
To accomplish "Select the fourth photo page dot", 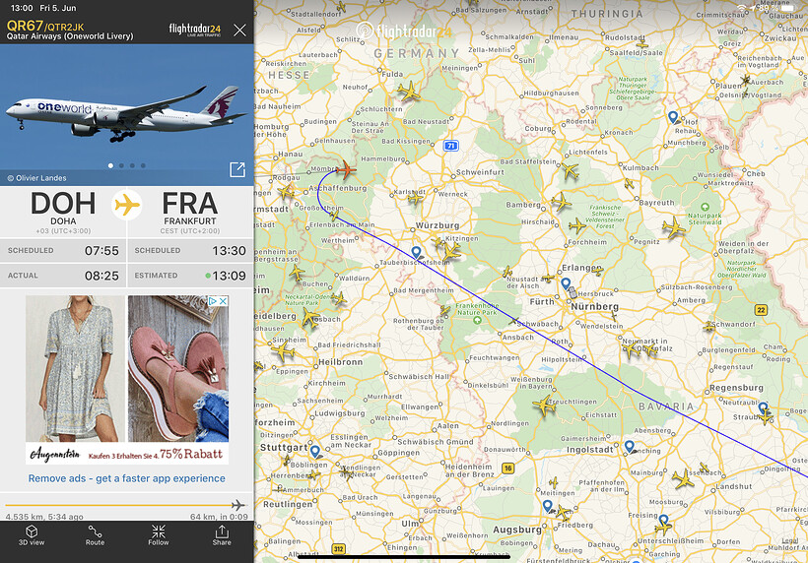I will [x=143, y=165].
